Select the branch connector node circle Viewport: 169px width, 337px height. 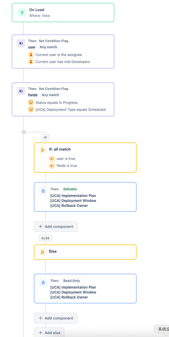pyautogui.click(x=24, y=132)
